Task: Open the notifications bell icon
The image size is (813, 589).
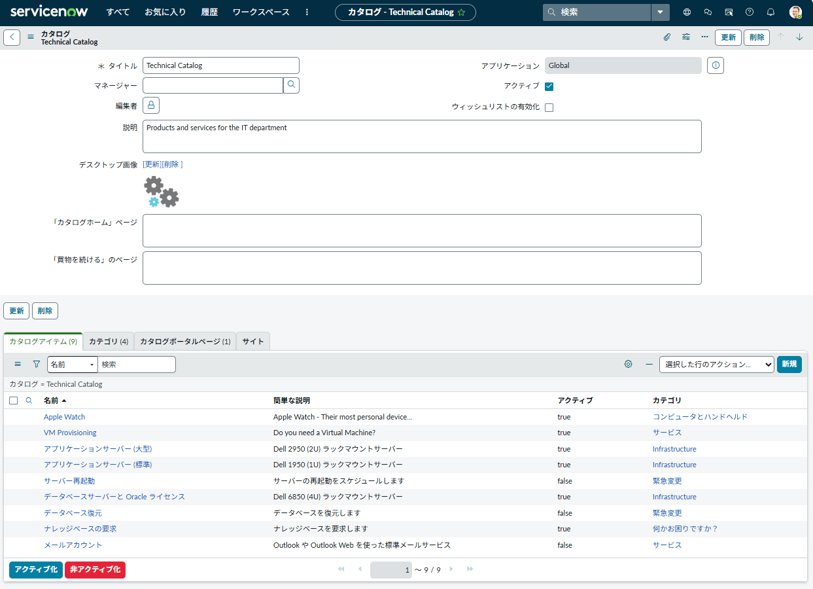Action: pyautogui.click(x=770, y=12)
